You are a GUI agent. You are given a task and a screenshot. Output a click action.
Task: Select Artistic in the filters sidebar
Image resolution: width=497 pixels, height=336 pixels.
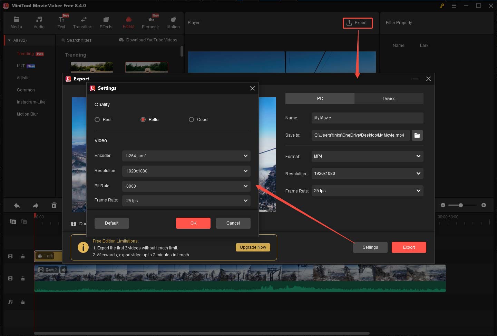point(23,78)
